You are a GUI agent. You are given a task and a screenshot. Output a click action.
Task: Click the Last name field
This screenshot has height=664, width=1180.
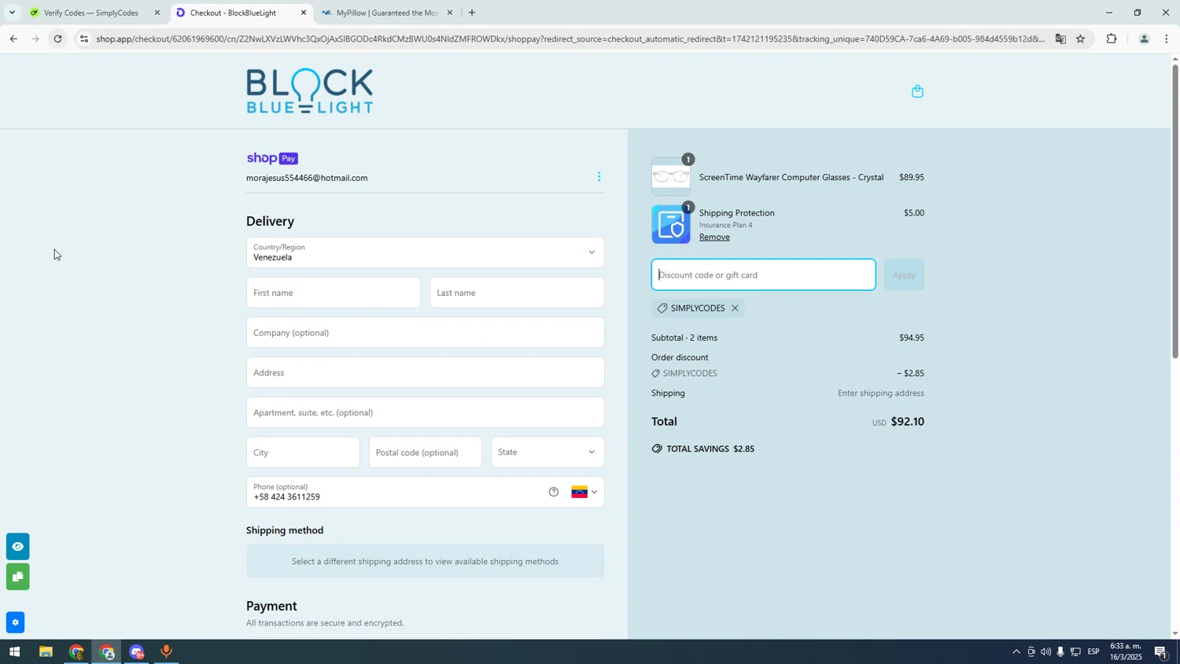click(x=517, y=293)
